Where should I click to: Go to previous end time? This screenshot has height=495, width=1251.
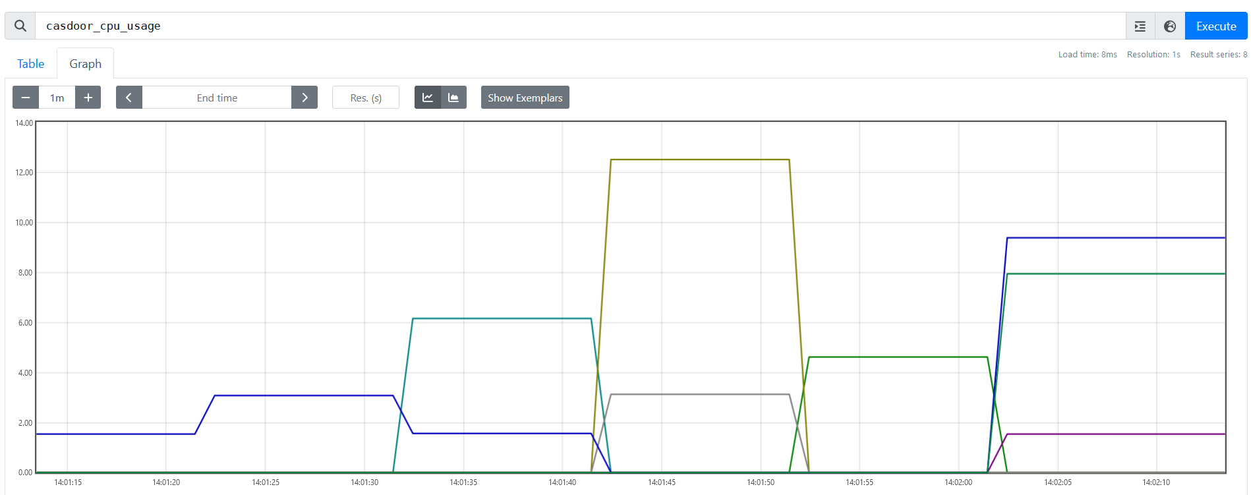tap(129, 98)
